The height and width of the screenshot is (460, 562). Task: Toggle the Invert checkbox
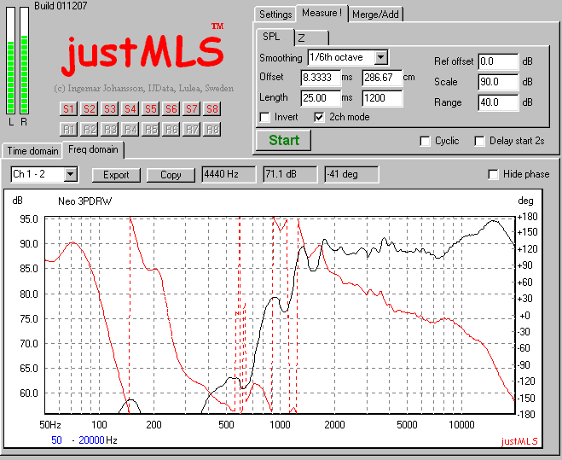pos(265,117)
